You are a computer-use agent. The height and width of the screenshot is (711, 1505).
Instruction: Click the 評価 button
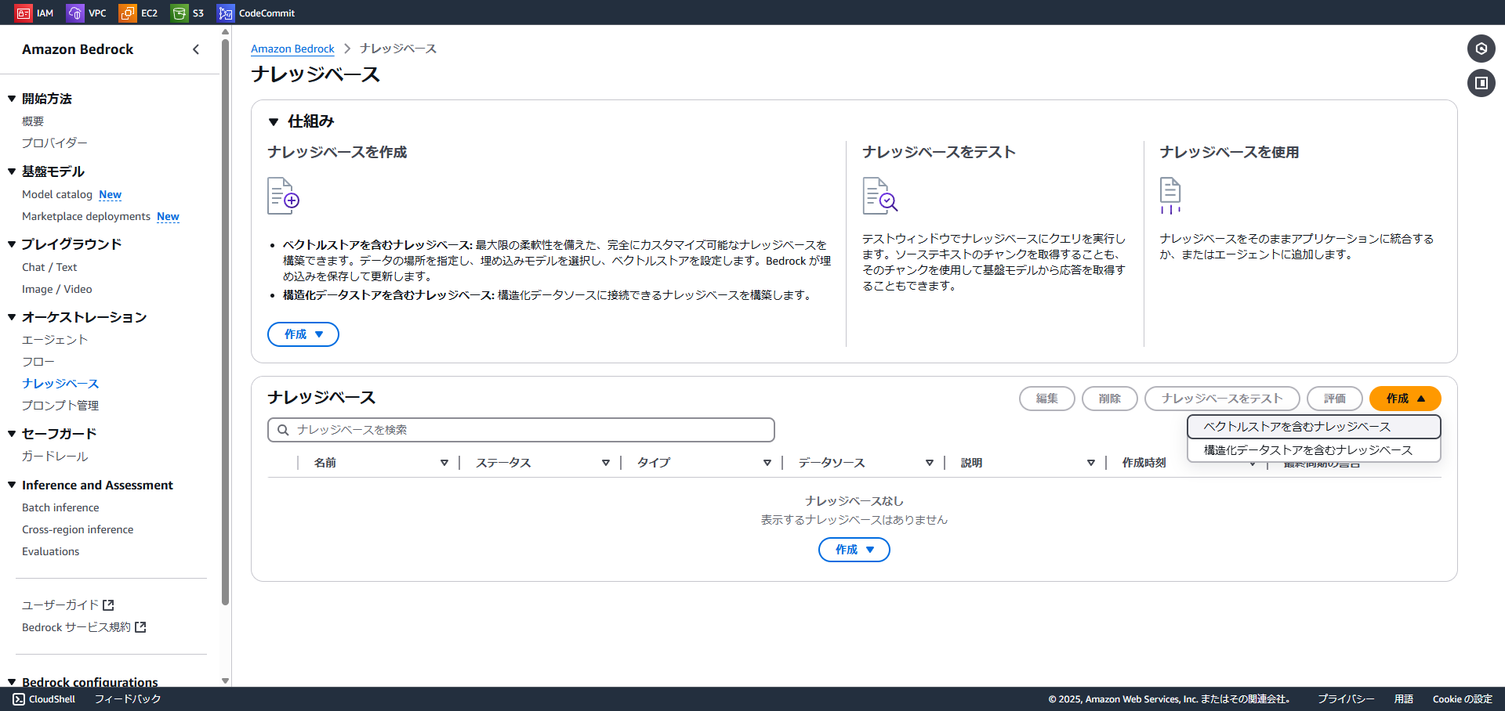(x=1335, y=399)
